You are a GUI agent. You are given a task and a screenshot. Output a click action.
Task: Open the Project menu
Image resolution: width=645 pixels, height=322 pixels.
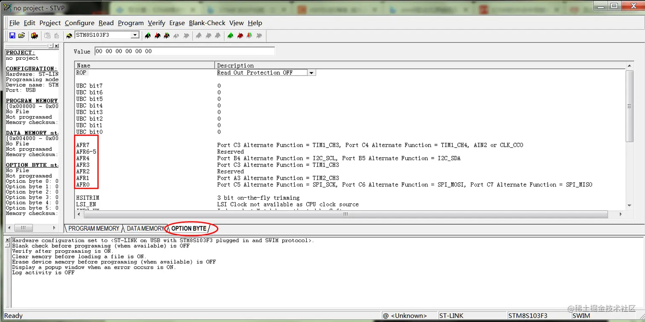[50, 23]
